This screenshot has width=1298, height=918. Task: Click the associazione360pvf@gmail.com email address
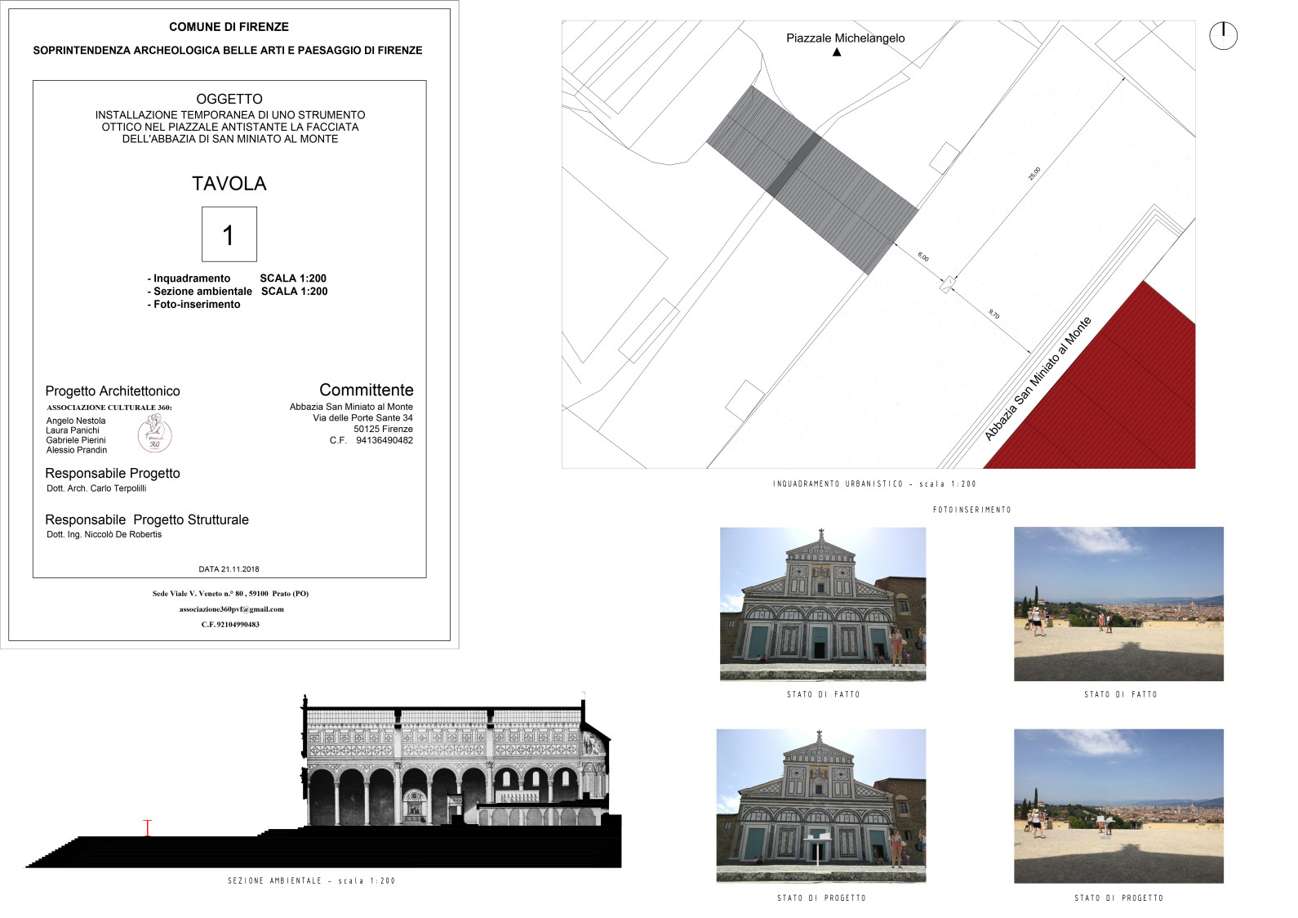click(x=232, y=609)
